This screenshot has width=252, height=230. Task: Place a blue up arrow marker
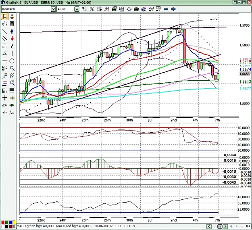[x=12, y=31]
